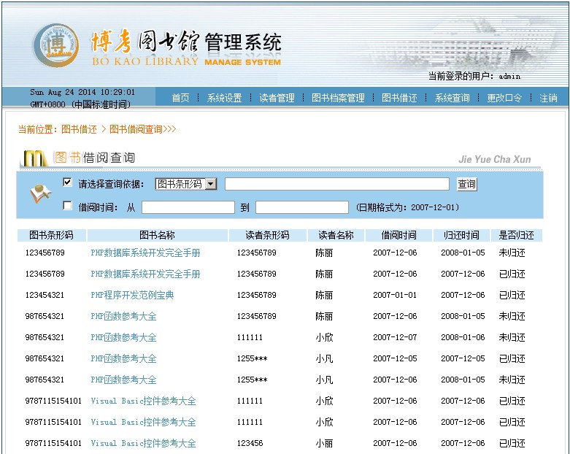Open the 图书借还 menu
The width and height of the screenshot is (570, 454).
(x=399, y=98)
